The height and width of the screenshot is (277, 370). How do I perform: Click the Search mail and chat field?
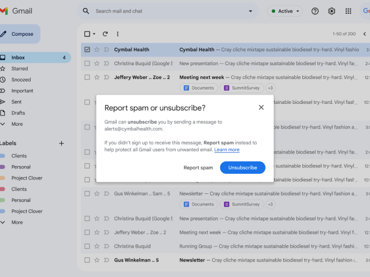pyautogui.click(x=168, y=11)
